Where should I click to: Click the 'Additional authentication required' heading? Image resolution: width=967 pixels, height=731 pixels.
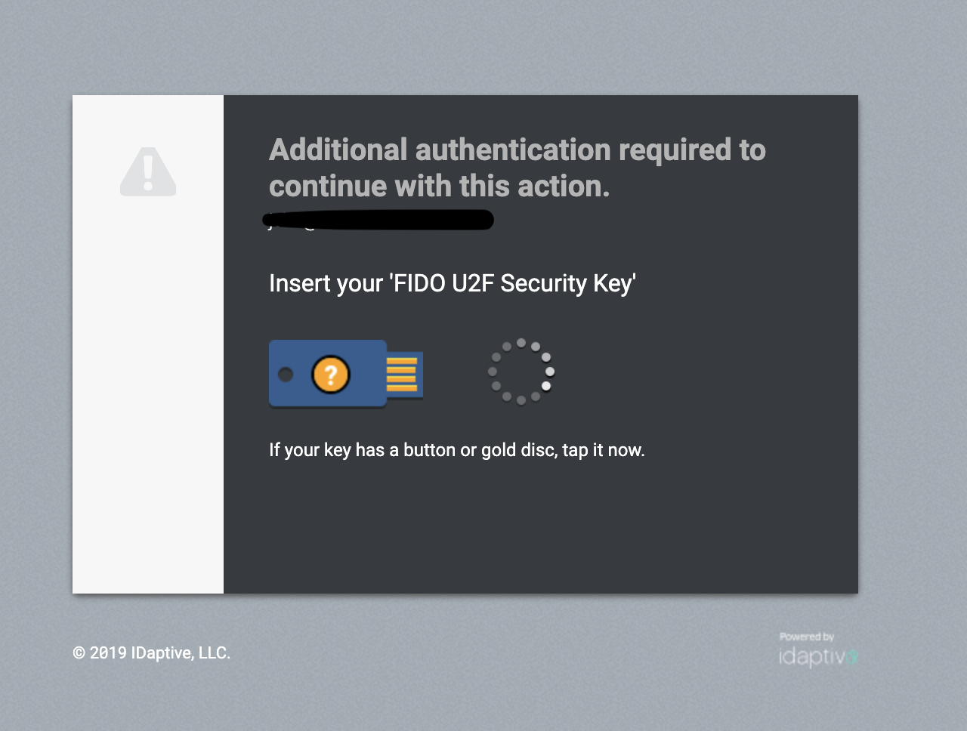(517, 168)
